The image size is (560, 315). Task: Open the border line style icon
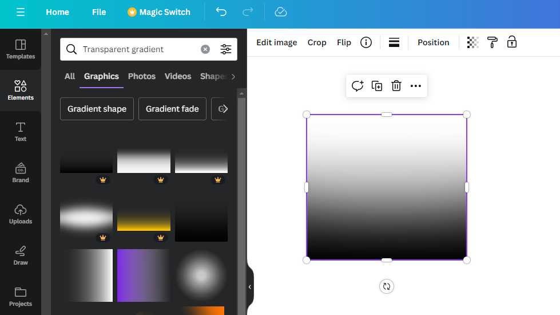(x=394, y=42)
